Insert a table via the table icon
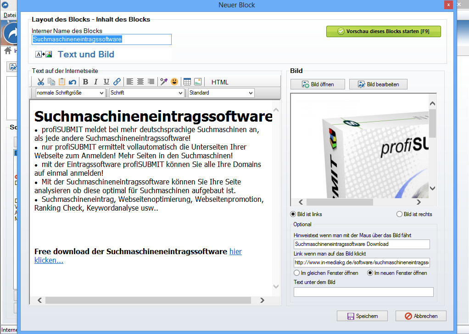Screen dimensions: 469x334 [x=187, y=82]
